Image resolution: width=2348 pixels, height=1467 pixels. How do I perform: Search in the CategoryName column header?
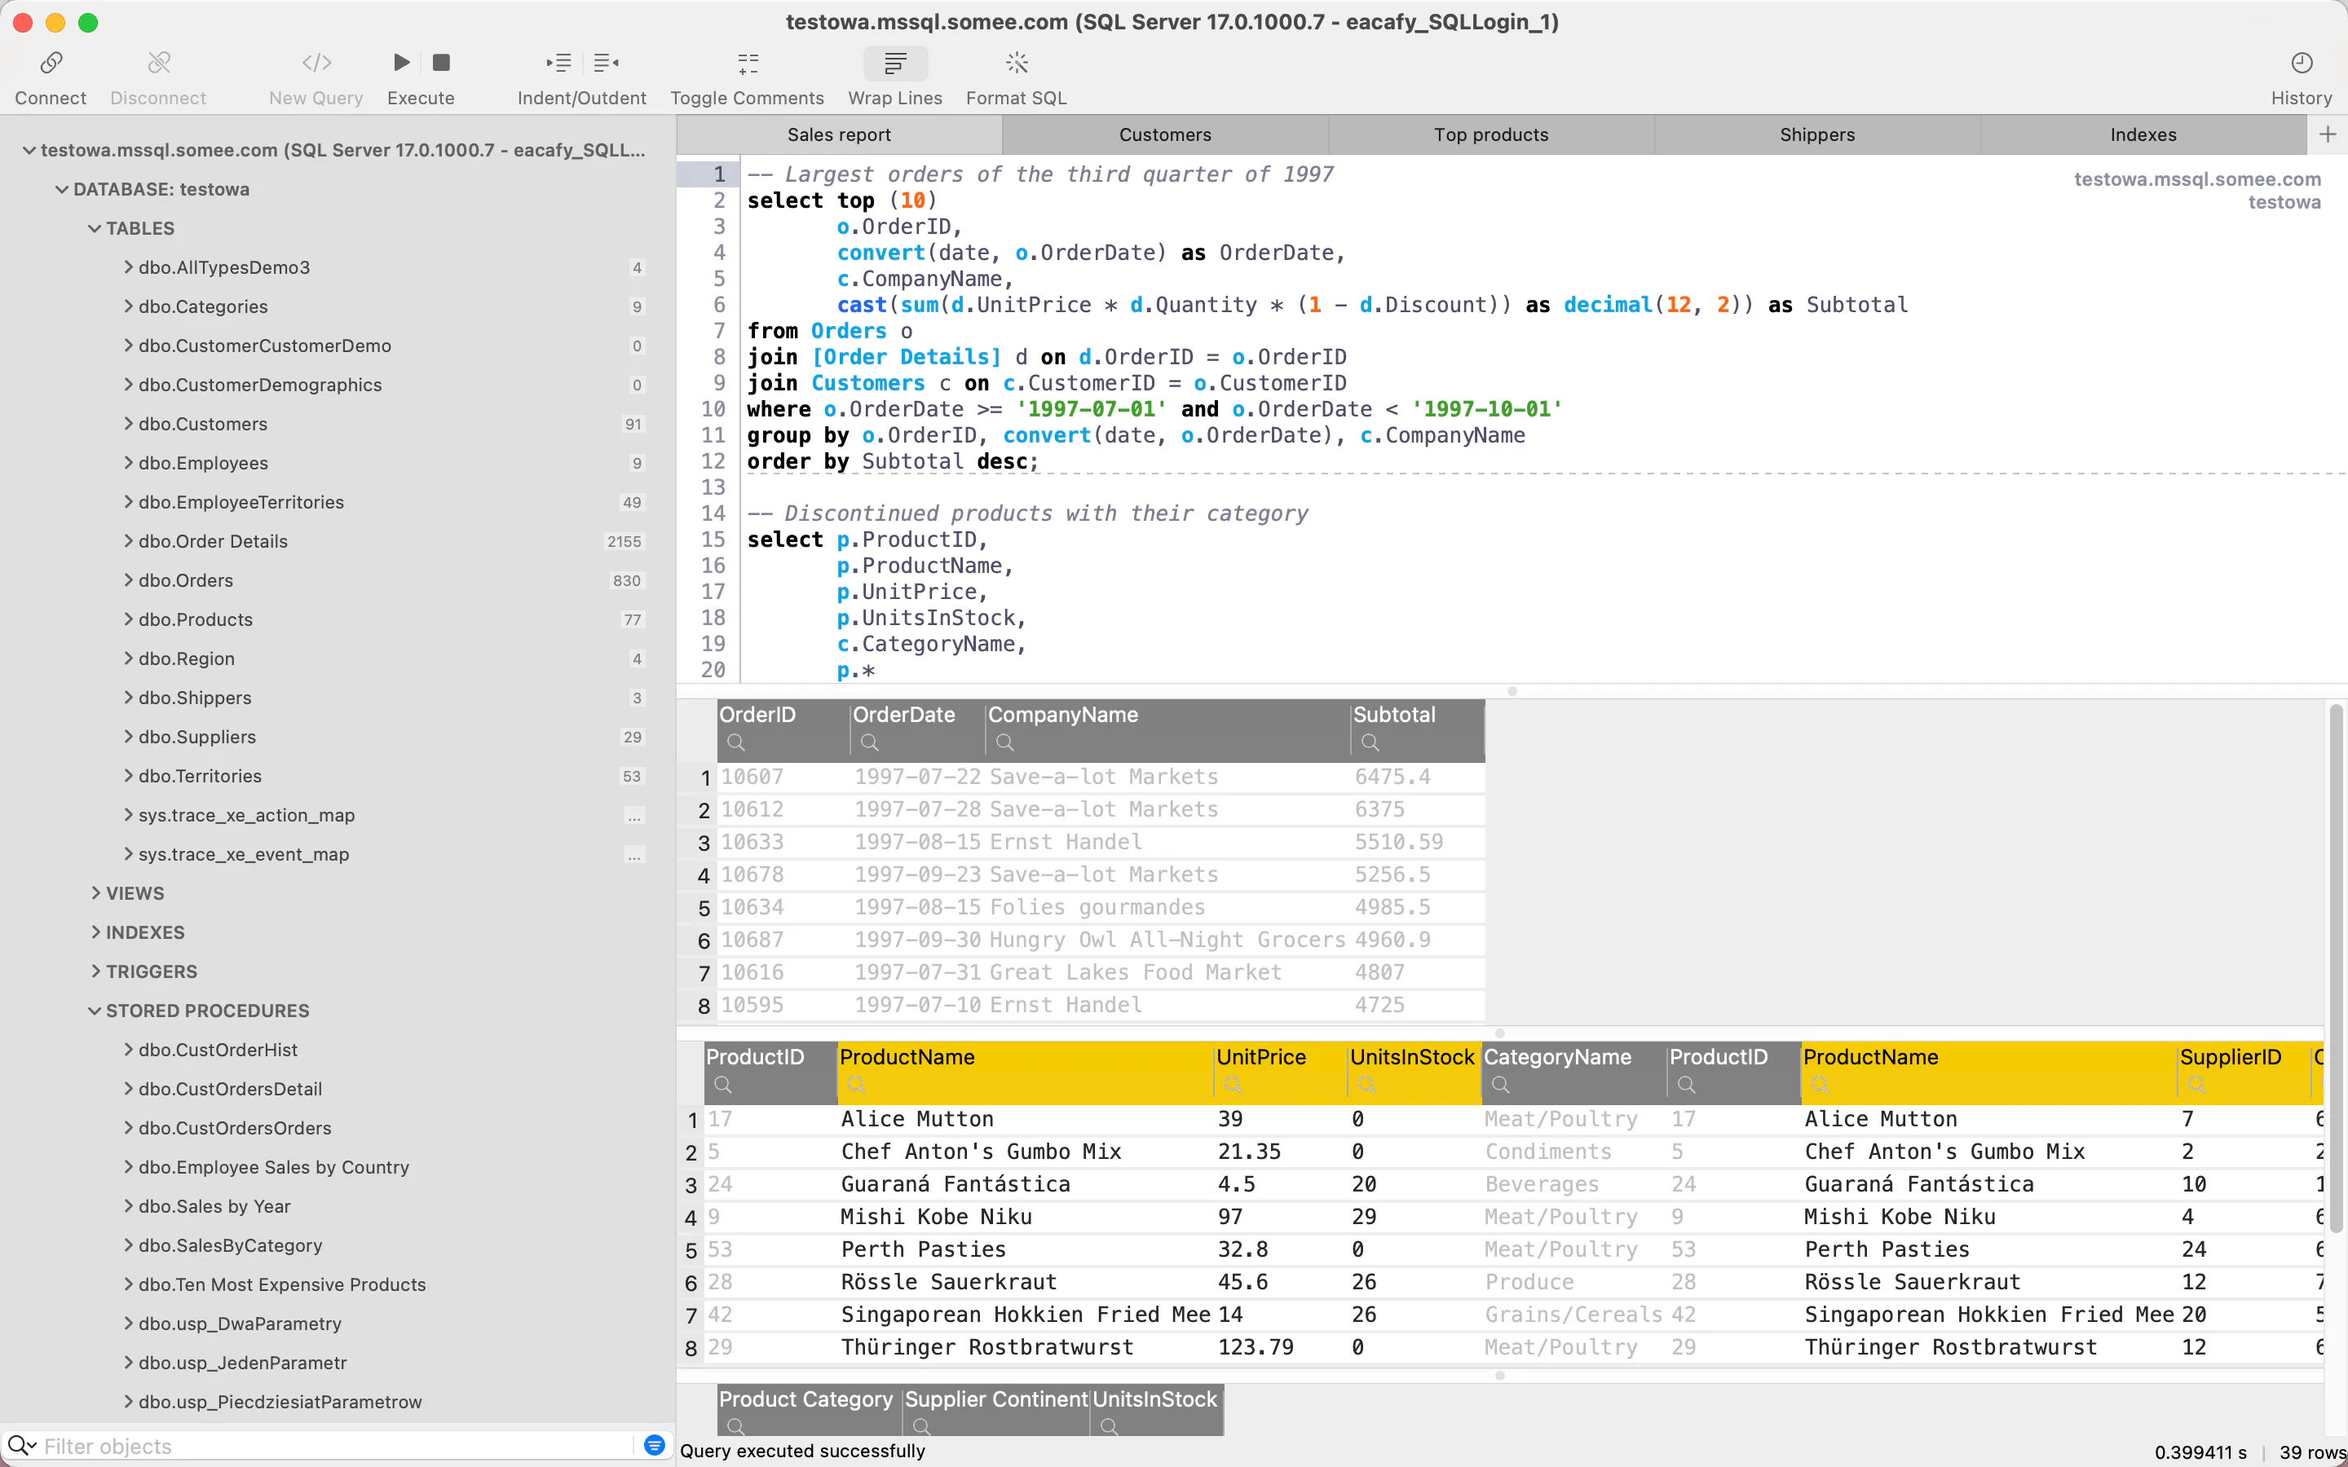click(x=1501, y=1085)
